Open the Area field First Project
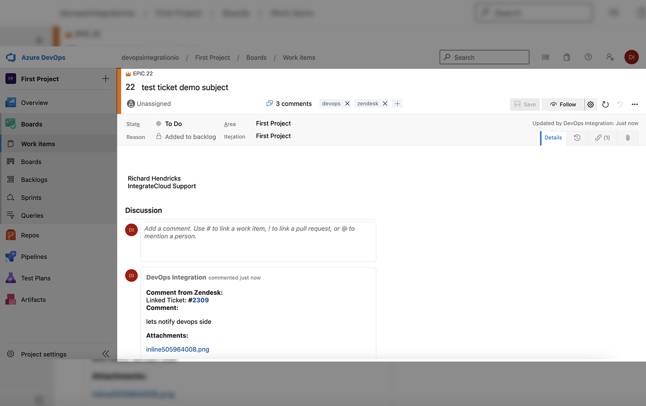 (273, 123)
